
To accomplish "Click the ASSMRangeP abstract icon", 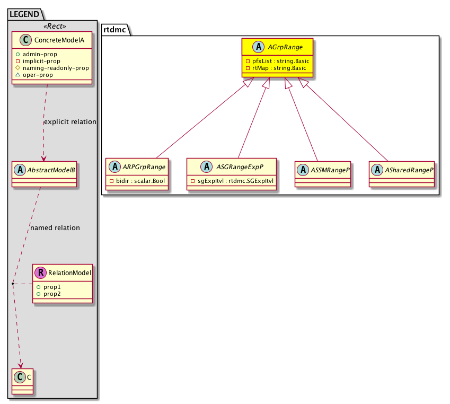I will (x=304, y=170).
